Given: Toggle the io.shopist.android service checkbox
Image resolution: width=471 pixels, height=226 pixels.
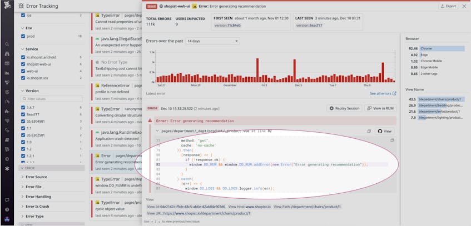Looking at the screenshot, I should click(x=23, y=57).
